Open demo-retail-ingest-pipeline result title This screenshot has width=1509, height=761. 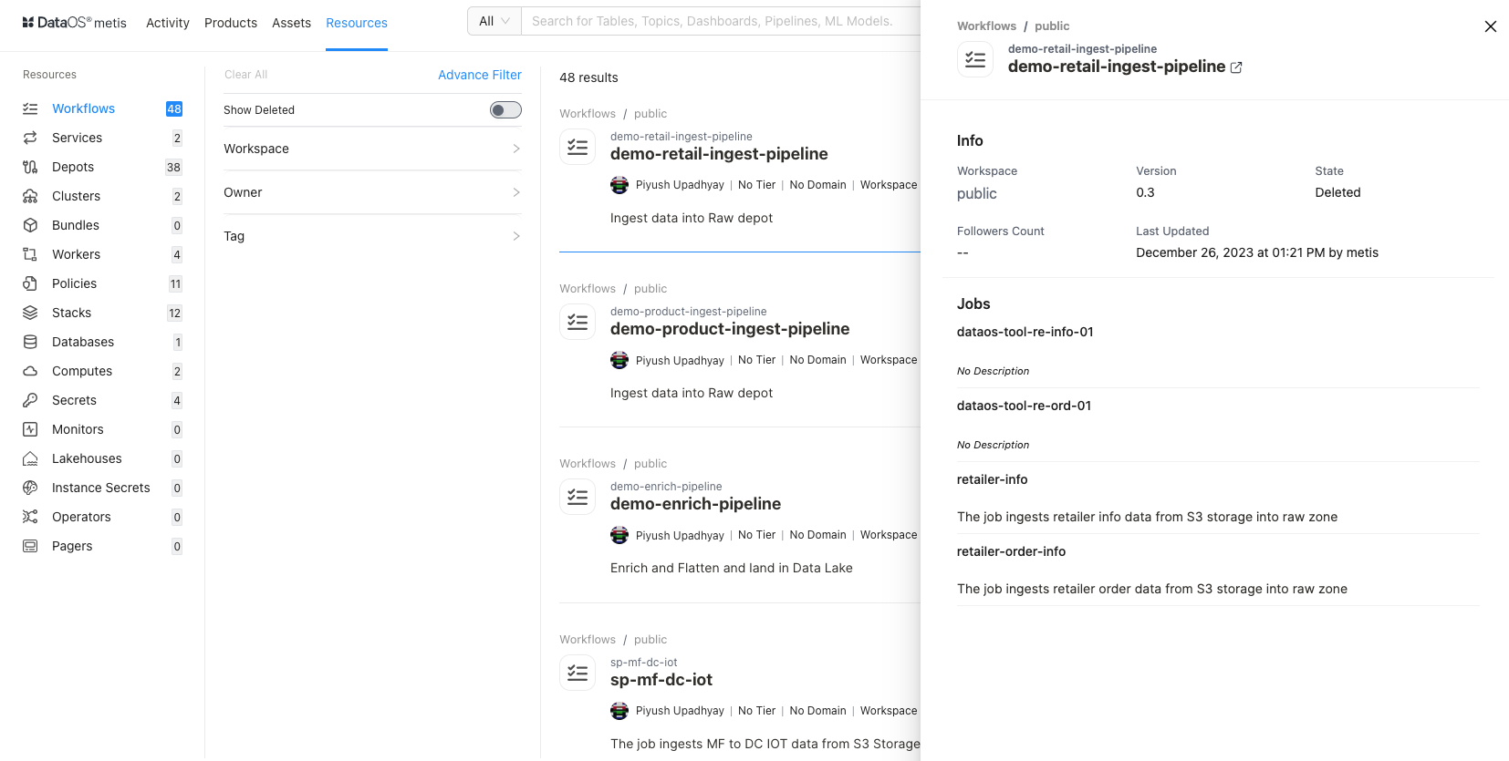click(719, 154)
